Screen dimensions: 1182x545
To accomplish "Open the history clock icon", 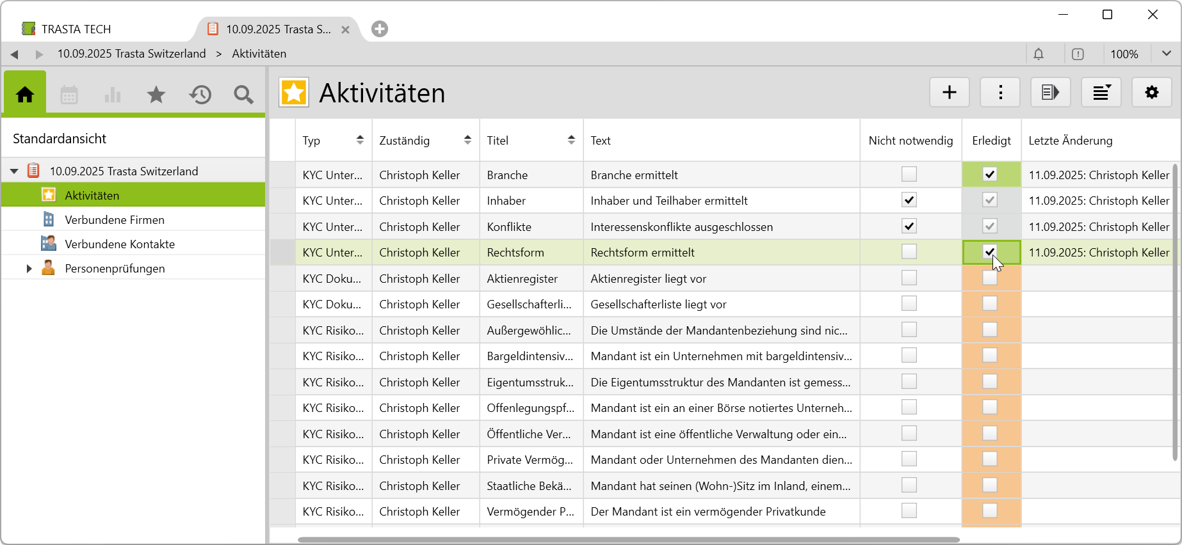I will click(200, 95).
